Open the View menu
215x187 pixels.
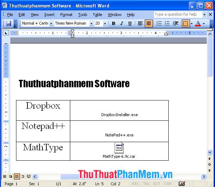(35, 15)
